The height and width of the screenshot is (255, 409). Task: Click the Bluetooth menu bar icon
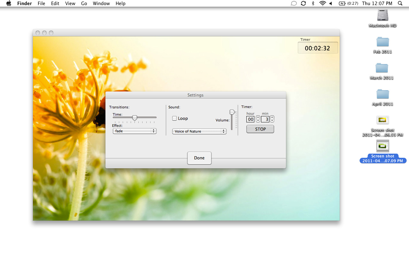point(313,4)
